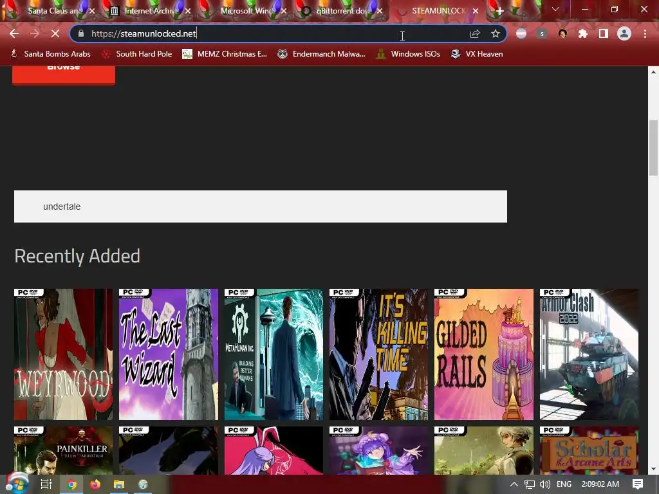
Task: Open the tab search chevron
Action: (555, 9)
